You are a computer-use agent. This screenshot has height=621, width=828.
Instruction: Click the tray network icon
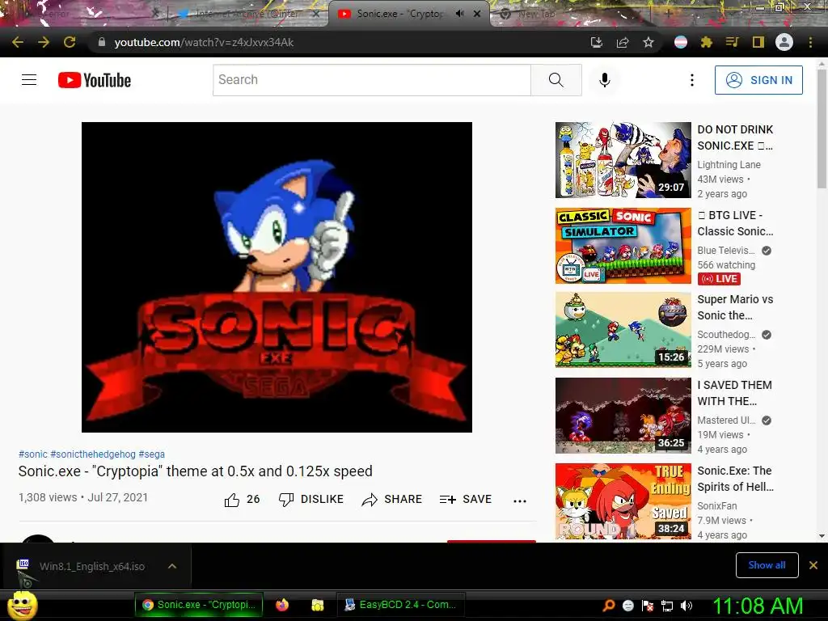pos(667,606)
